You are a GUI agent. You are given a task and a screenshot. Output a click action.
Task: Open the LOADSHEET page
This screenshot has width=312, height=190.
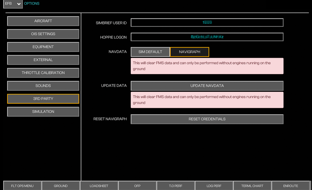point(99,186)
